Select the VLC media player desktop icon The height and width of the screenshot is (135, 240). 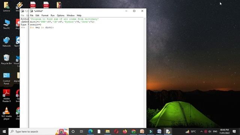pos(6,113)
